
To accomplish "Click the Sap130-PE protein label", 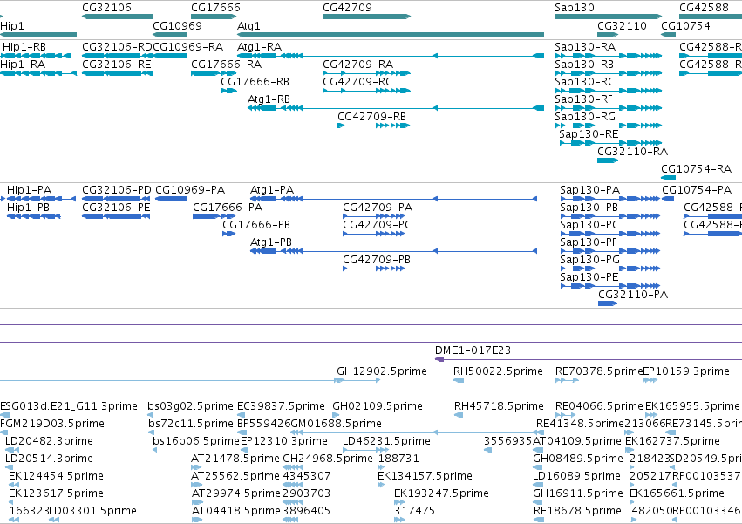I will pos(589,277).
